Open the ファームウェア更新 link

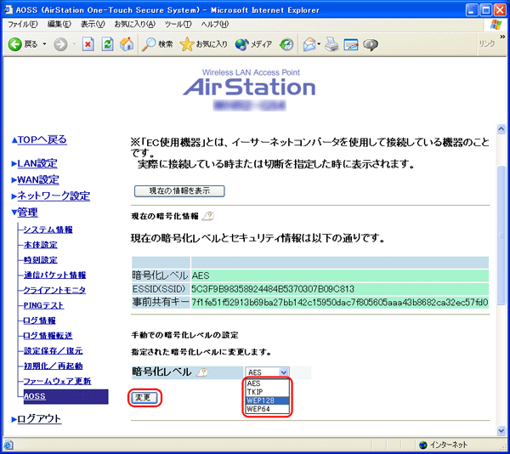pyautogui.click(x=57, y=381)
